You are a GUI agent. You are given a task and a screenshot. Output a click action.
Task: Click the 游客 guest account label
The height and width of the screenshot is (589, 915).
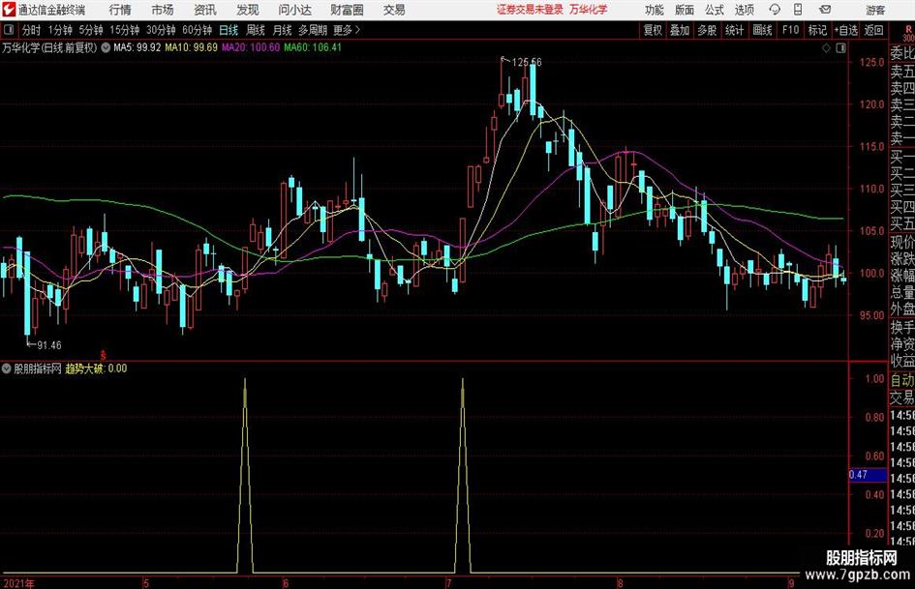tap(874, 10)
